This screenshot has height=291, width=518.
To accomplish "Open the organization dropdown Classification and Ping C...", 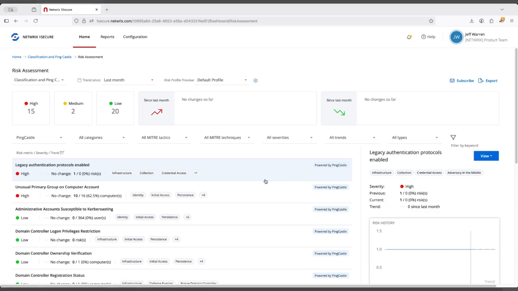I will (x=39, y=80).
